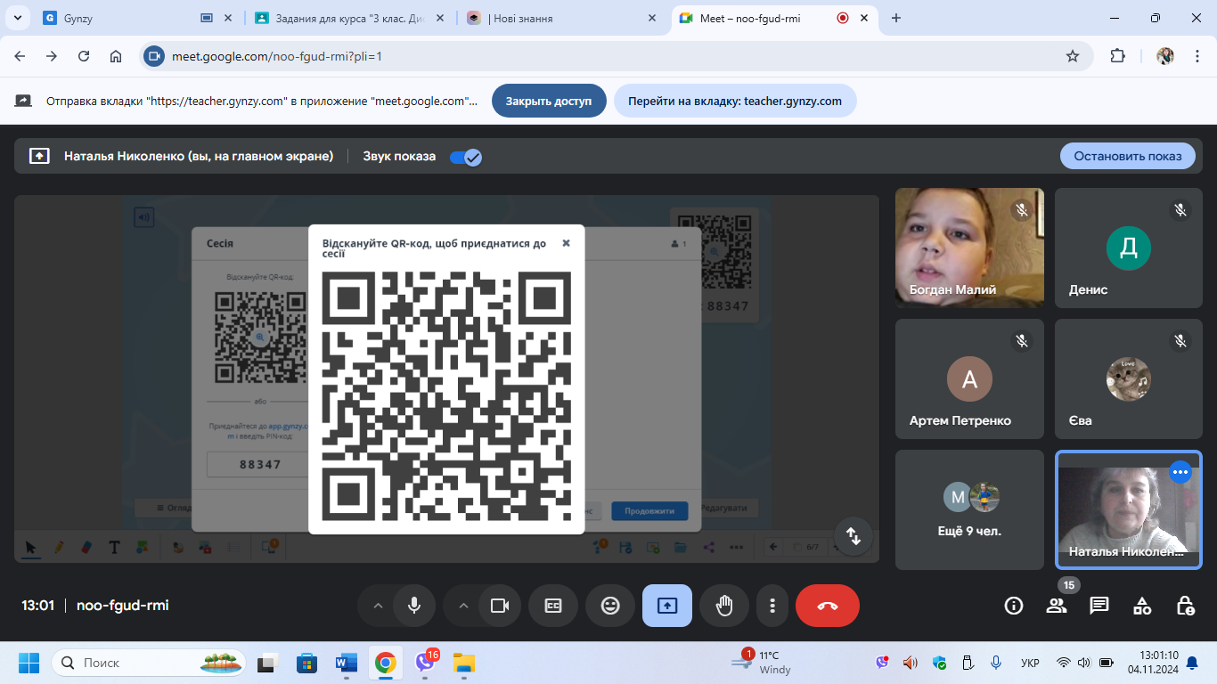Click the present screen button
This screenshot has width=1217, height=684.
[667, 606]
